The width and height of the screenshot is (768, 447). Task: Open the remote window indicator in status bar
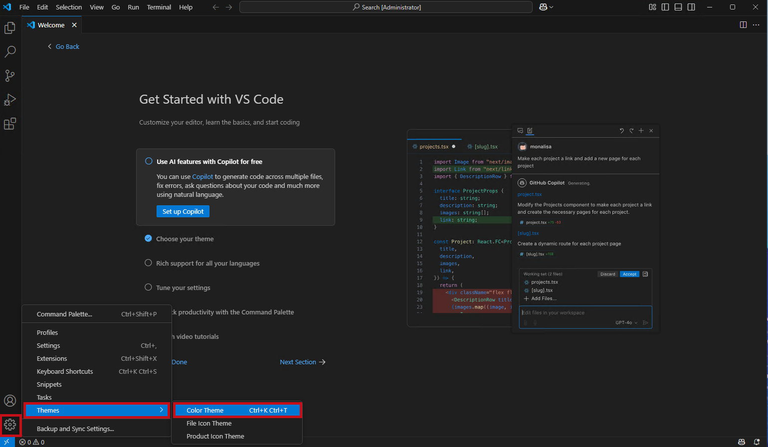pos(7,442)
